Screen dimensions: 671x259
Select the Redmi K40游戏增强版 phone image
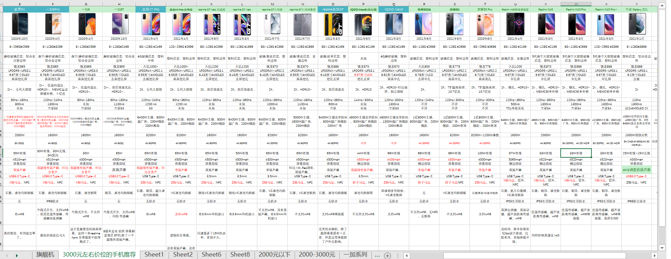tap(515, 24)
